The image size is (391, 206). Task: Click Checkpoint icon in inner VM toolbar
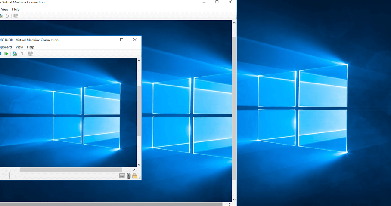[x=15, y=54]
